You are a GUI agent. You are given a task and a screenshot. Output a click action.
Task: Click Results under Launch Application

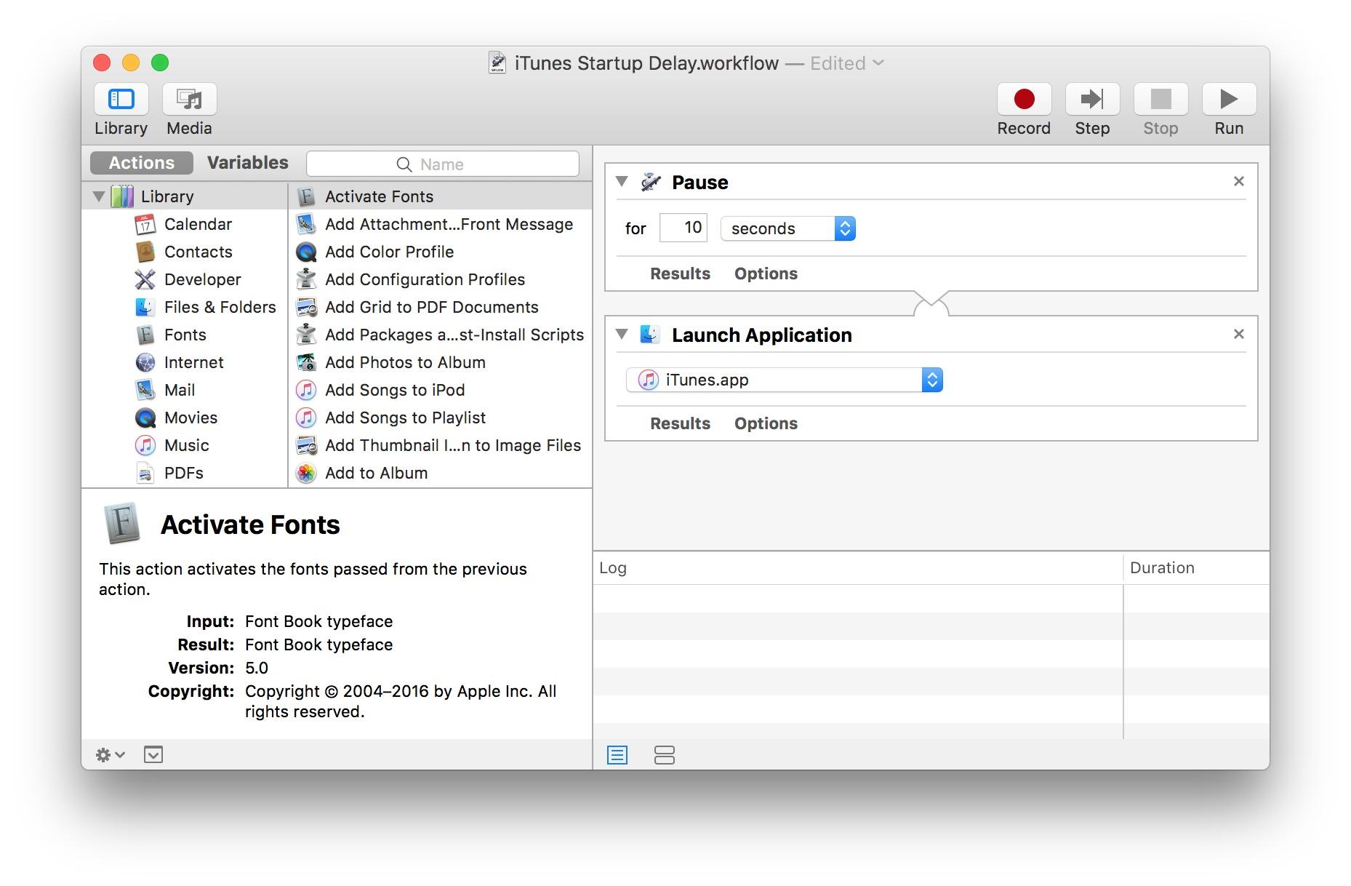pos(680,423)
